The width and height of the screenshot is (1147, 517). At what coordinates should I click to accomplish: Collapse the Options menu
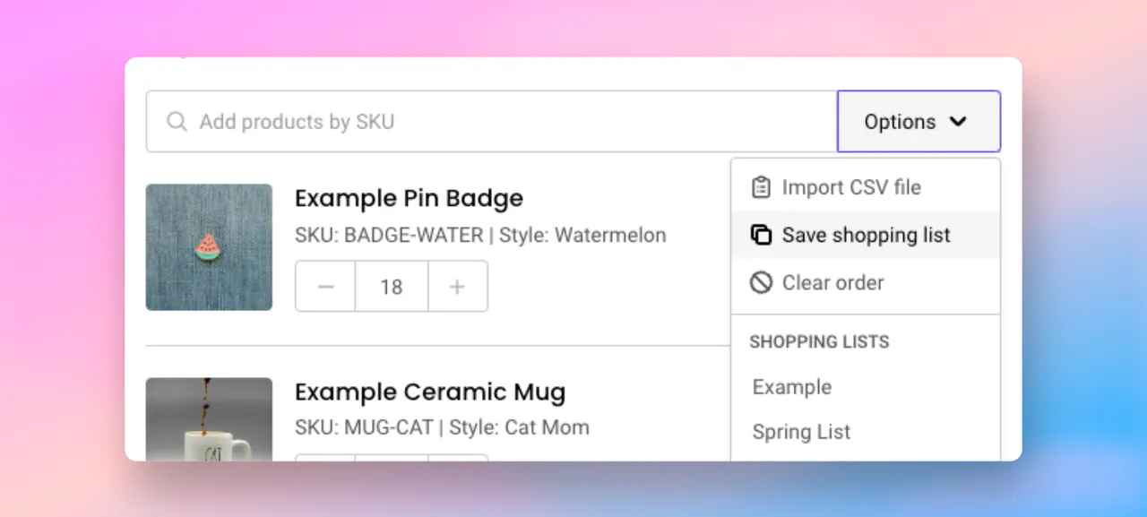918,121
